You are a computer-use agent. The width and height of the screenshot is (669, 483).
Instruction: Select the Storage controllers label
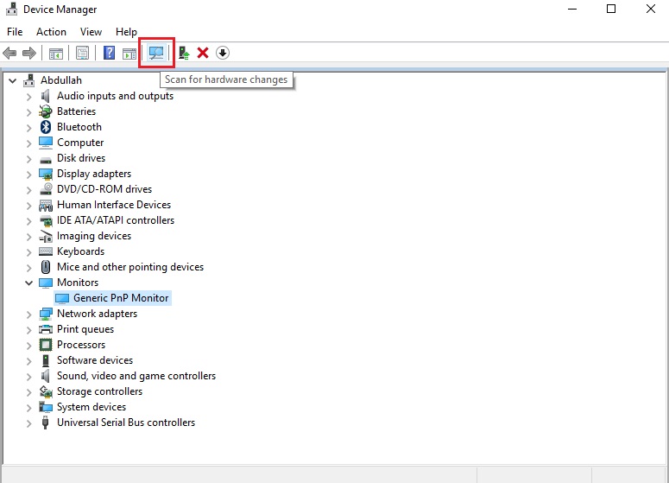coord(99,391)
